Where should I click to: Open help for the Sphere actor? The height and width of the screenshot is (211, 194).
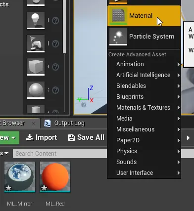(x=55, y=90)
